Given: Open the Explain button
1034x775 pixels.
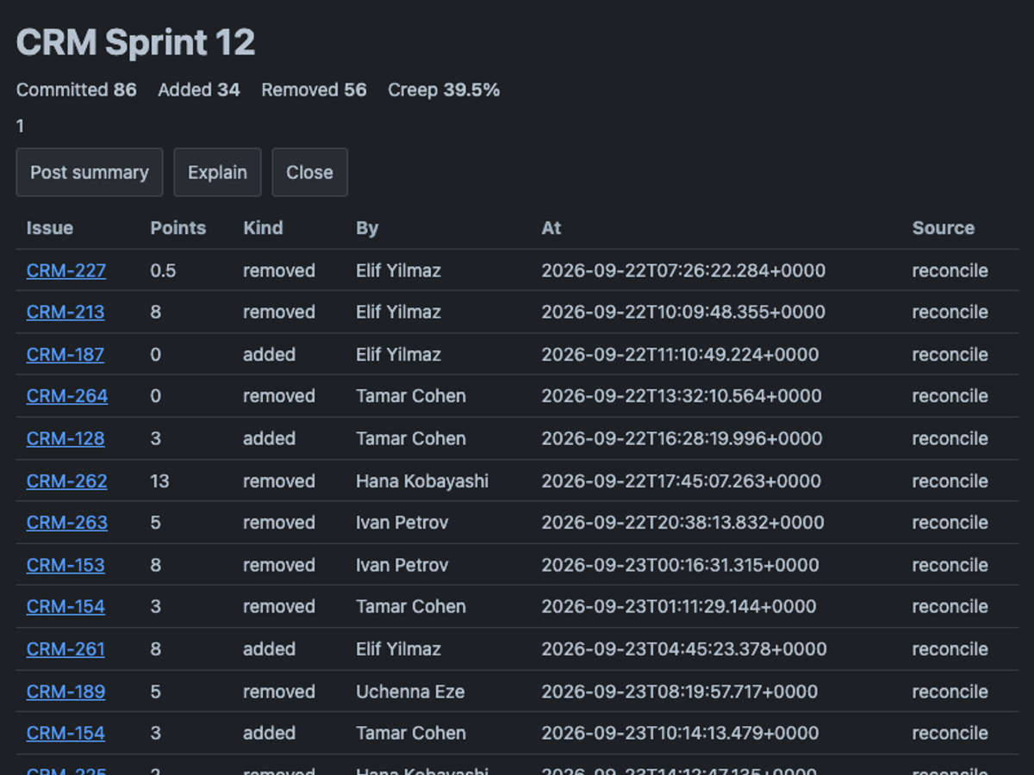Looking at the screenshot, I should 217,172.
